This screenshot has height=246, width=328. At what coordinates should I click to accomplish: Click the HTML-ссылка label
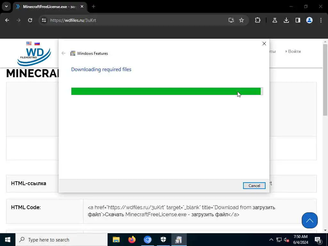[29, 184]
